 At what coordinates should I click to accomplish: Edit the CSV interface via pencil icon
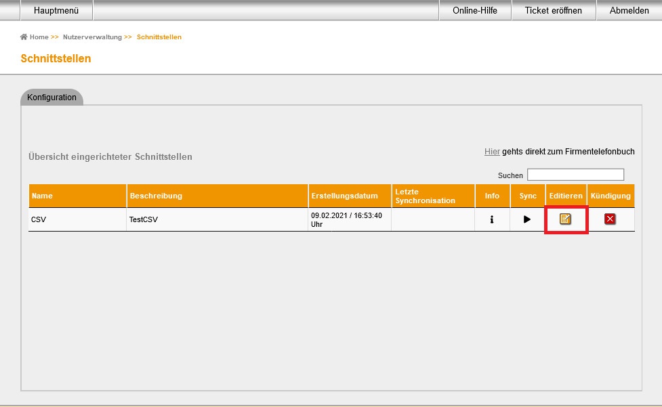tap(565, 219)
